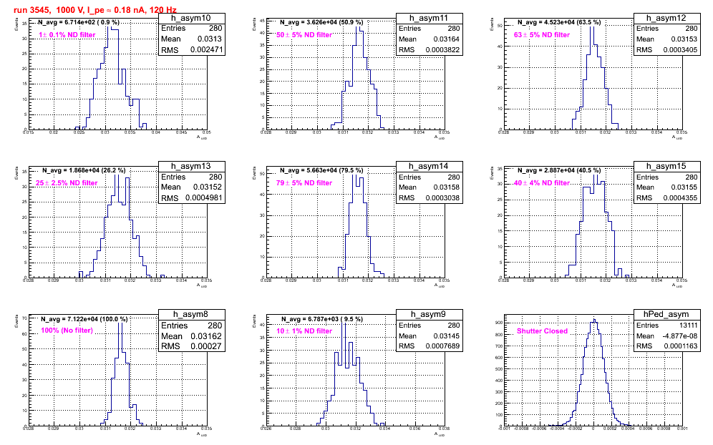Click the '25± 2.5% ND filter' label
Screen dimensions: 713x445
pos(67,182)
